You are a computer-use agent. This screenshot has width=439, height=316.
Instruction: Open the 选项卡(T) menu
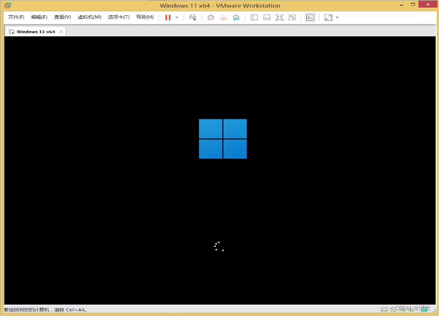(119, 17)
